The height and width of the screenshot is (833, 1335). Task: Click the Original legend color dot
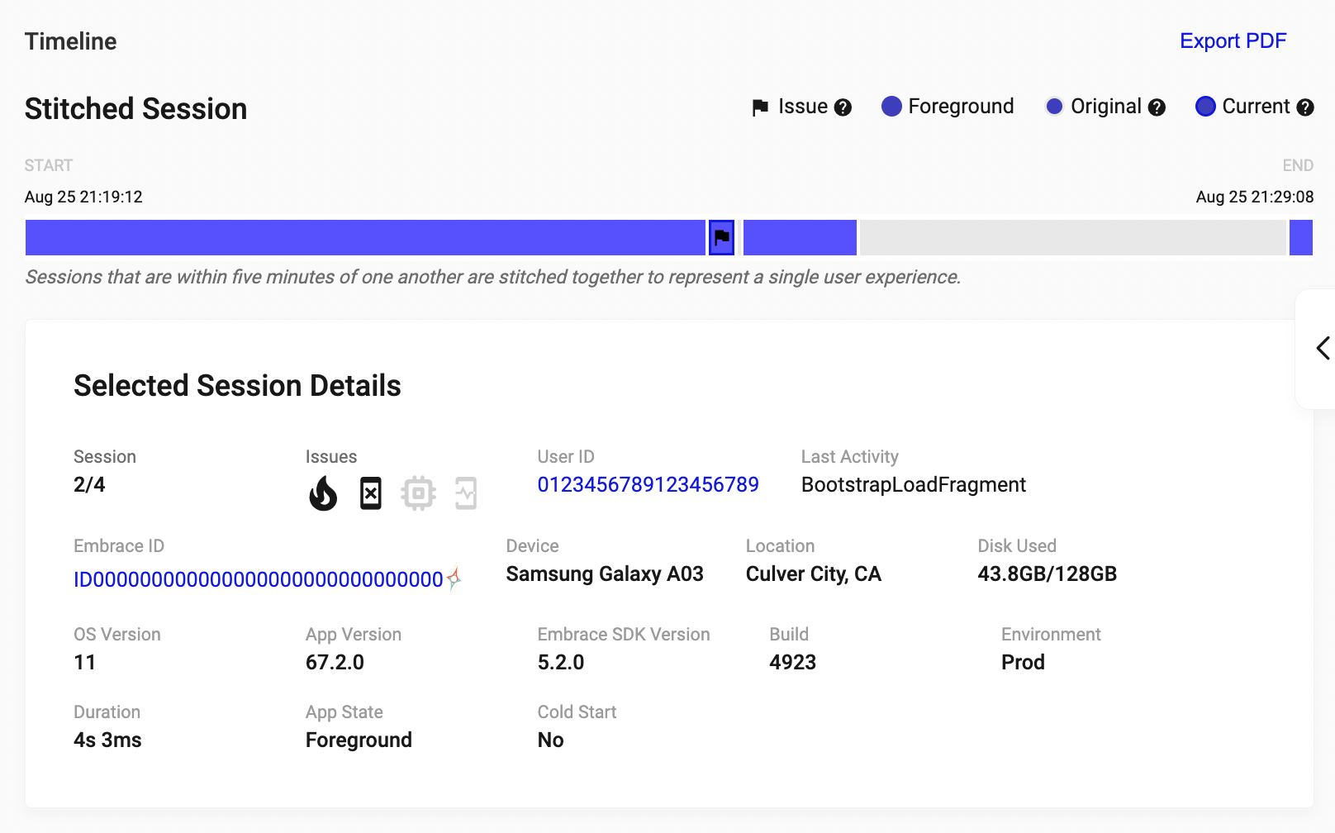(x=1054, y=107)
